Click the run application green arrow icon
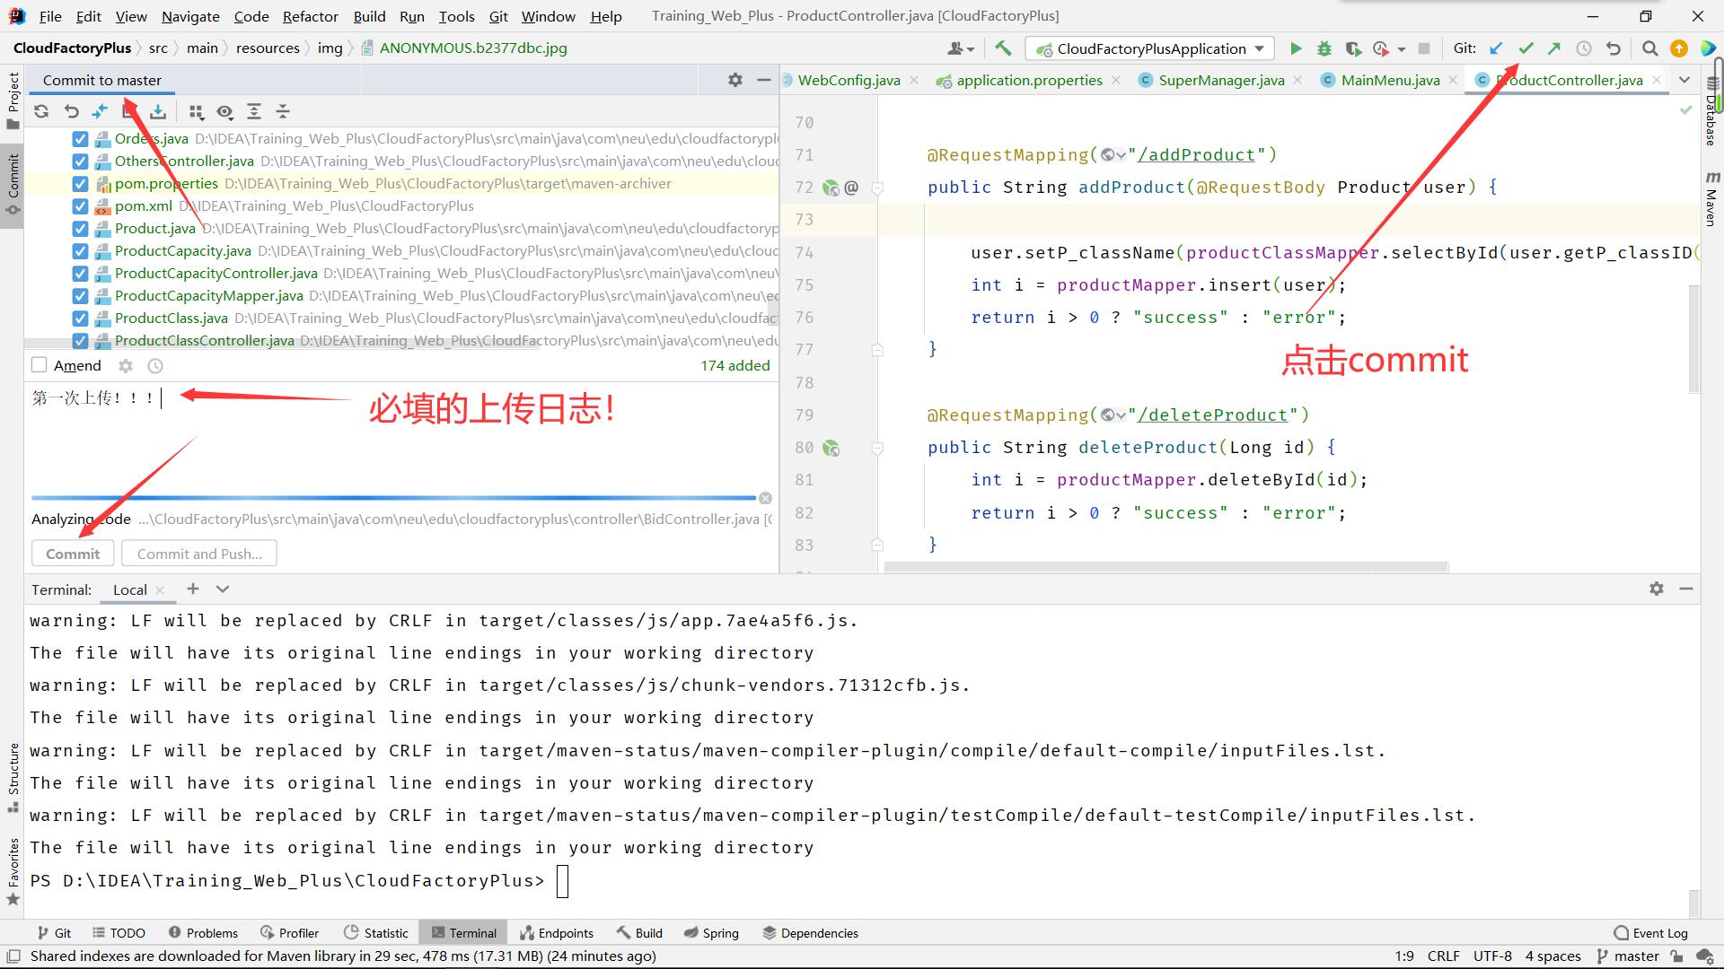Viewport: 1724px width, 969px height. (1296, 48)
